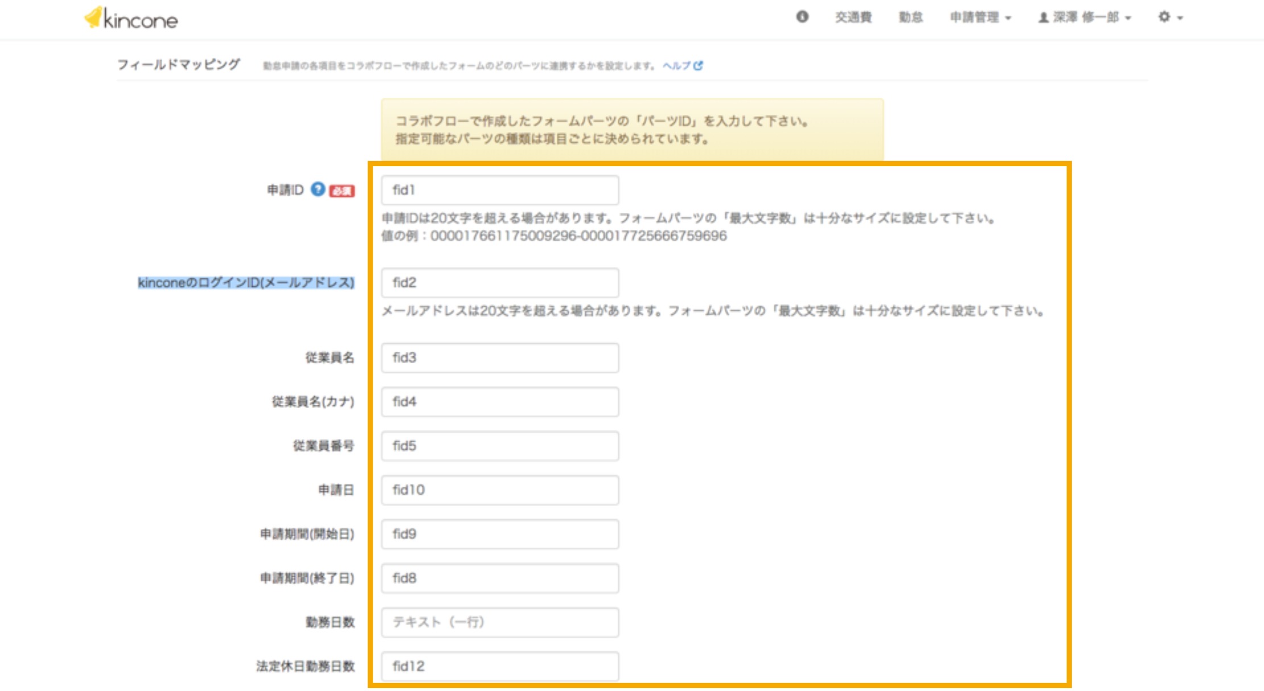The width and height of the screenshot is (1264, 691).
Task: Click the 従業員名 field with fid3
Action: click(499, 358)
